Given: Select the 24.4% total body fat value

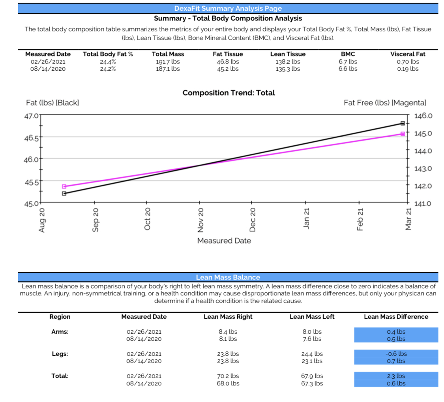Looking at the screenshot, I should (x=108, y=62).
